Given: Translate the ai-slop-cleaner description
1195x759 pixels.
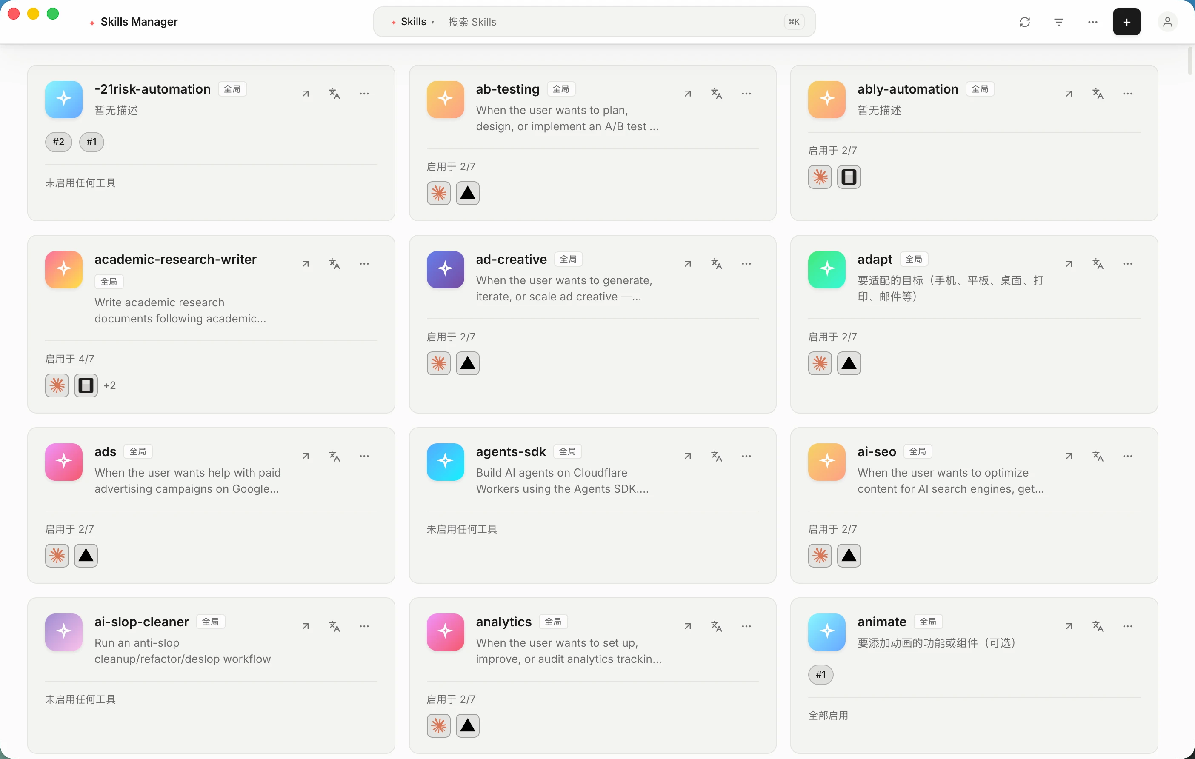Looking at the screenshot, I should coord(334,627).
